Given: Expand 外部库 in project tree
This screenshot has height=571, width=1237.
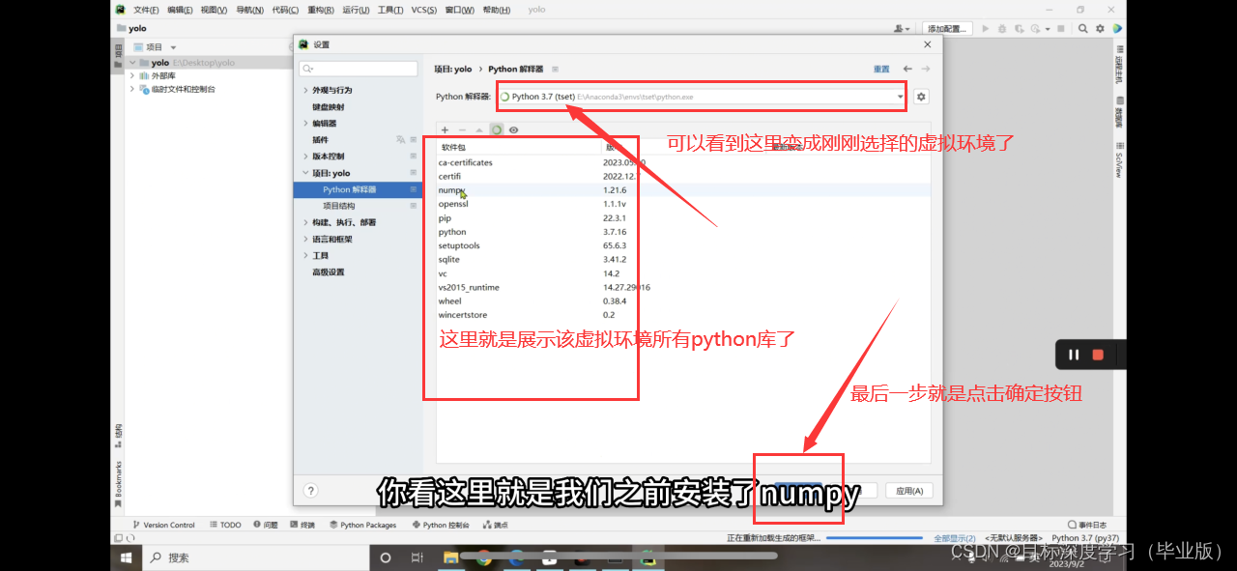Looking at the screenshot, I should (132, 75).
